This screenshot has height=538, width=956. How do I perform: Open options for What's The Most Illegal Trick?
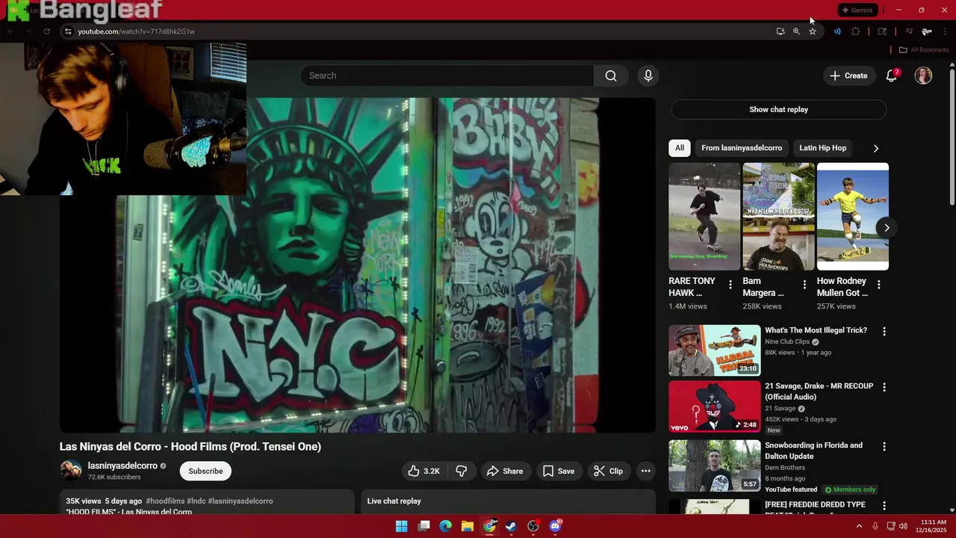tap(884, 331)
